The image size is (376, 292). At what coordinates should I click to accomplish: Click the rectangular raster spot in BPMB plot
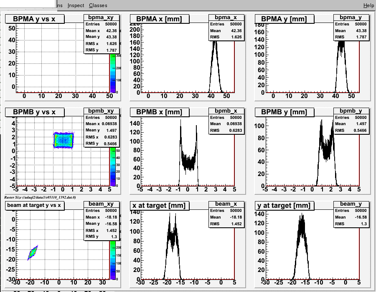tap(64, 140)
